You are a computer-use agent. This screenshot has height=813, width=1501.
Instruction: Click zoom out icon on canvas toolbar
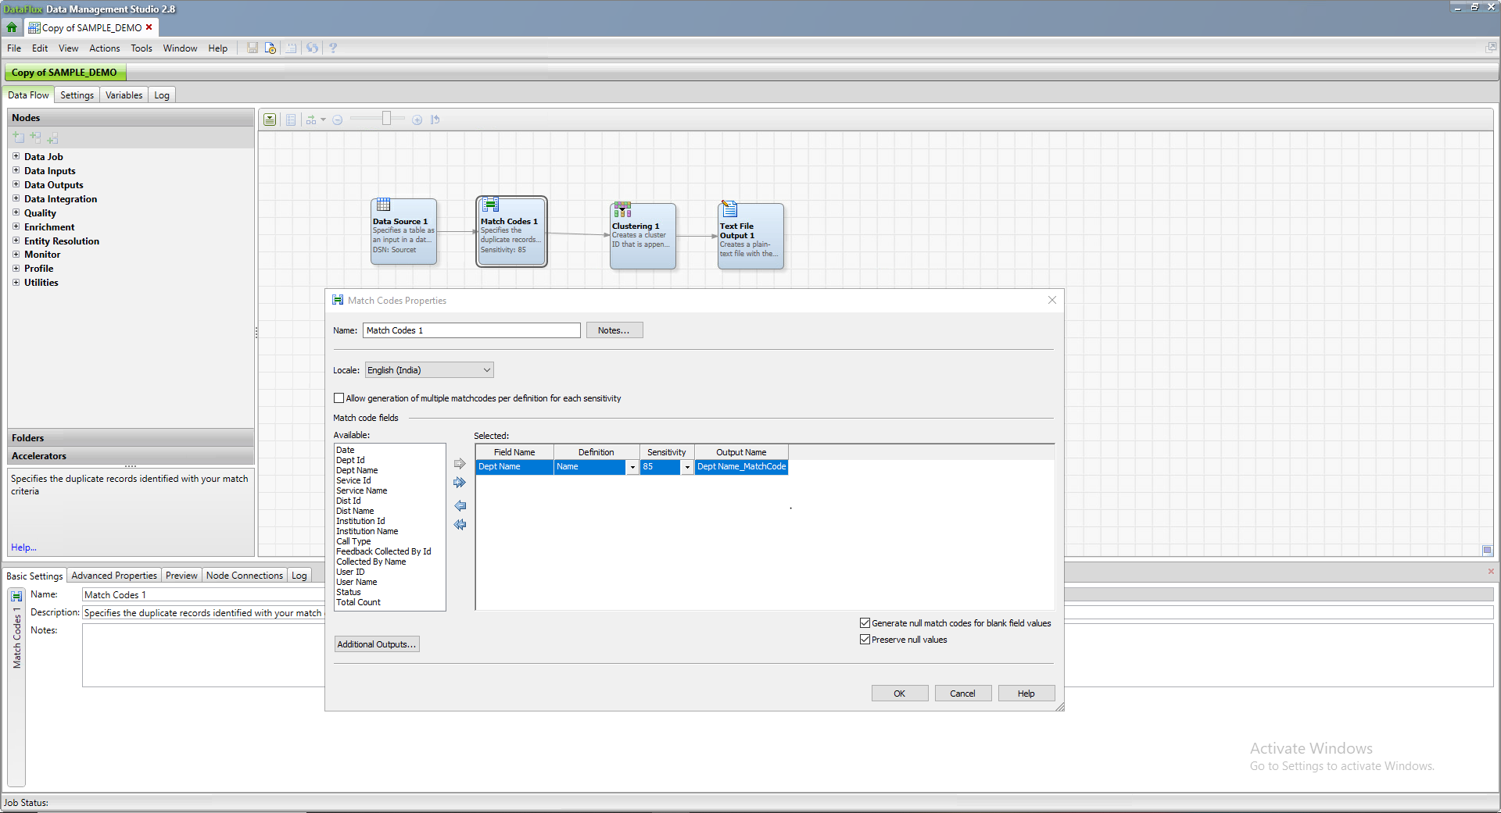[x=338, y=120]
